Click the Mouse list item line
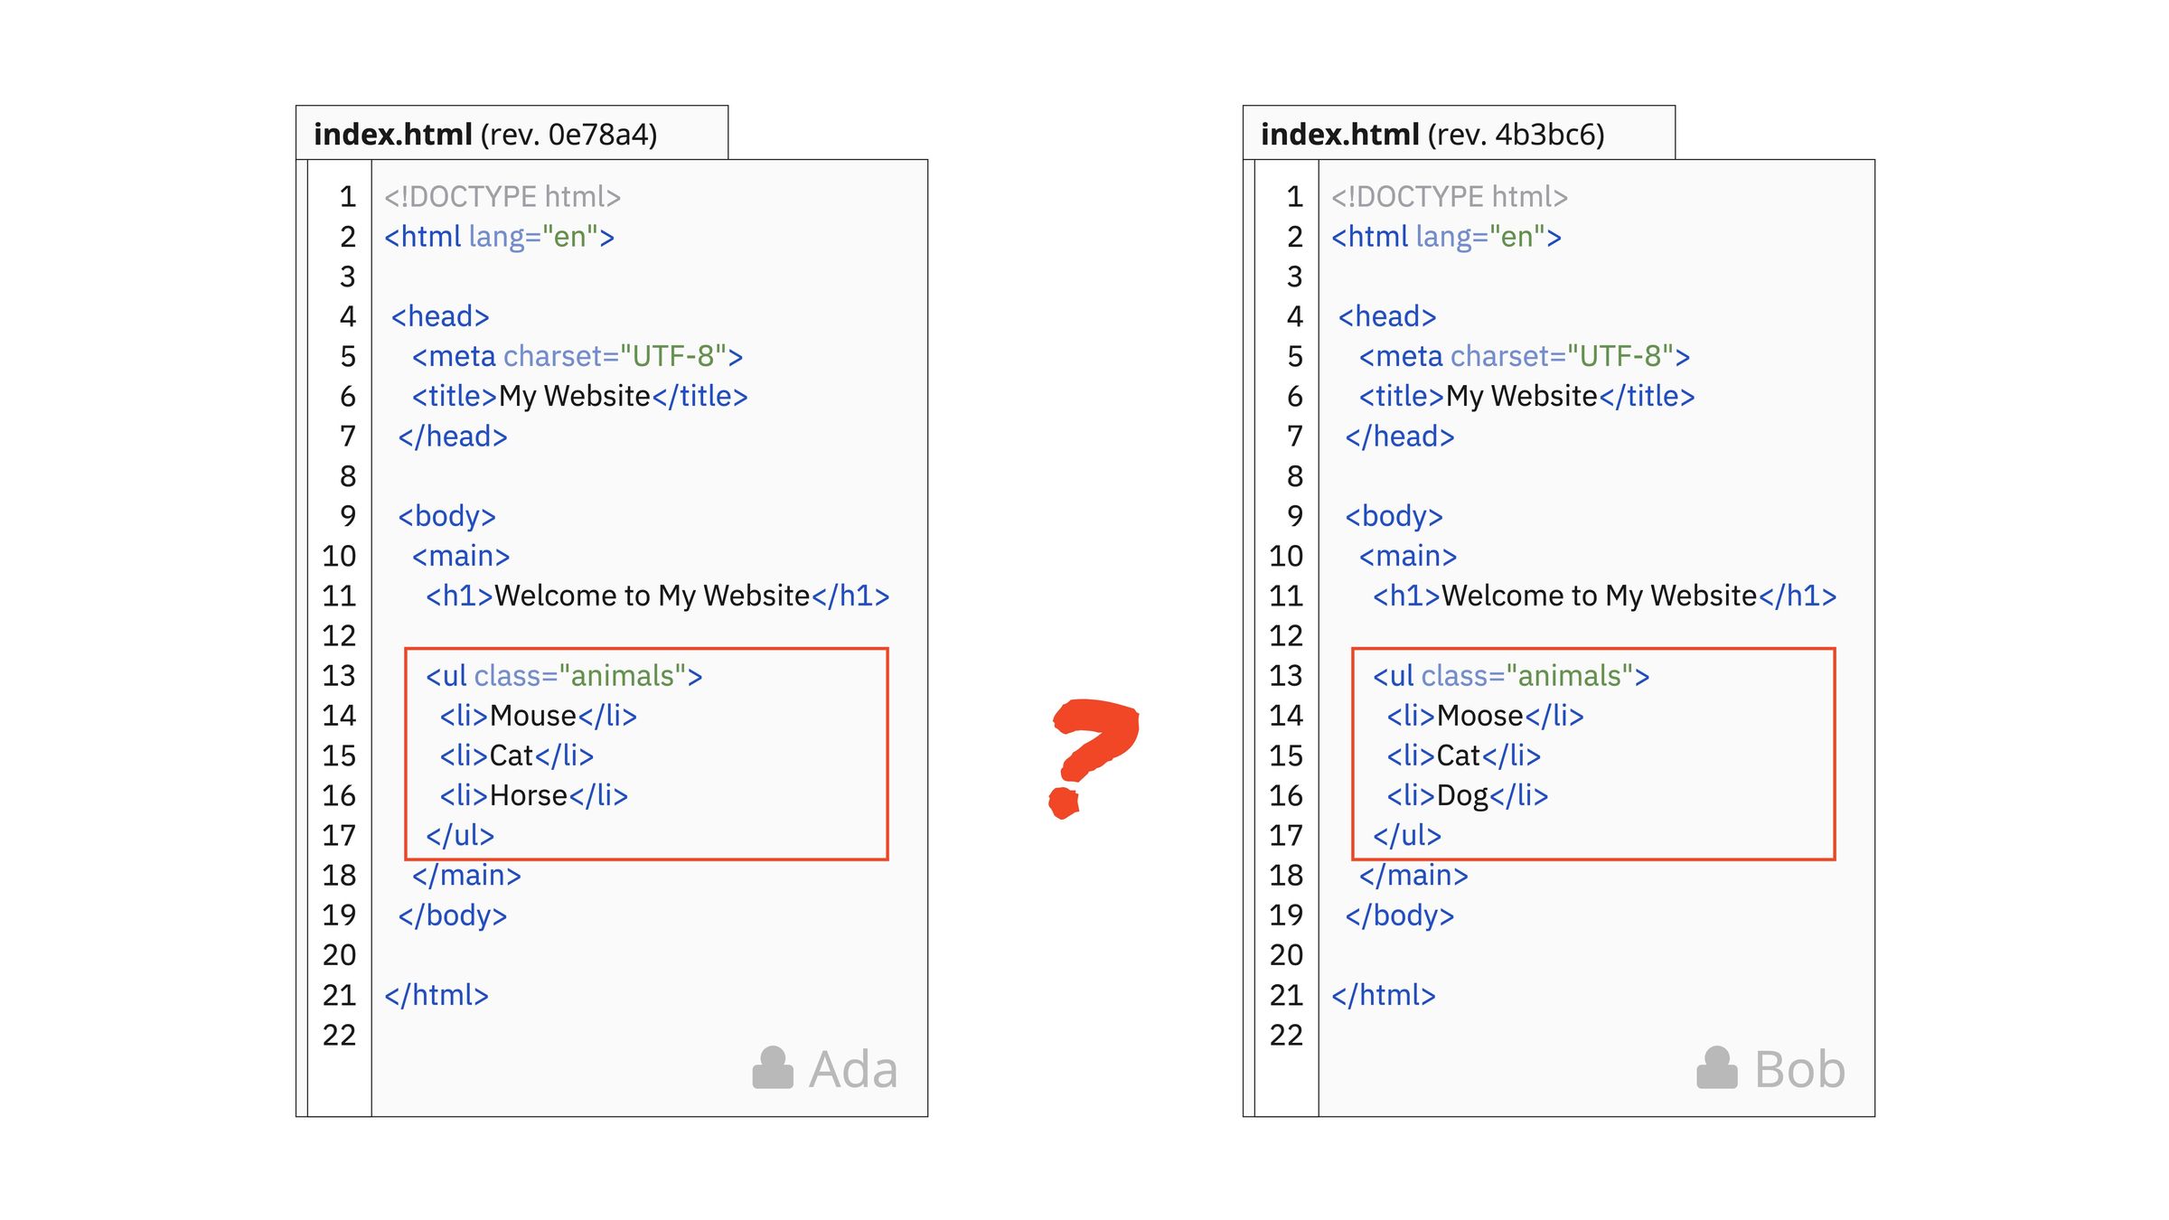The height and width of the screenshot is (1220, 2169). coord(539,716)
